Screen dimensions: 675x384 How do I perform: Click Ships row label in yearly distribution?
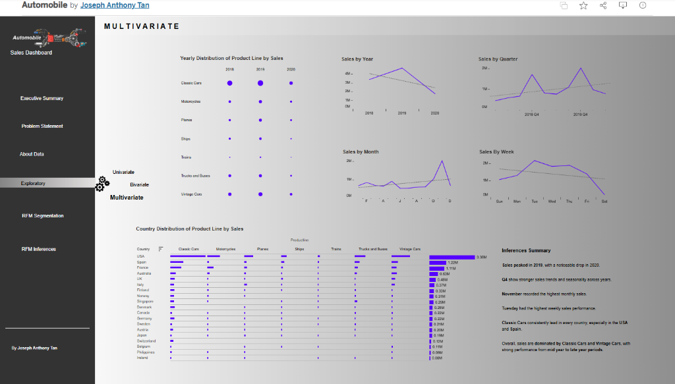coord(185,139)
